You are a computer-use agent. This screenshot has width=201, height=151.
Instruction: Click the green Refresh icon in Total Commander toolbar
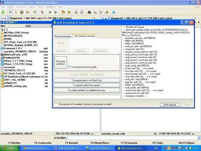(x=3, y=12)
